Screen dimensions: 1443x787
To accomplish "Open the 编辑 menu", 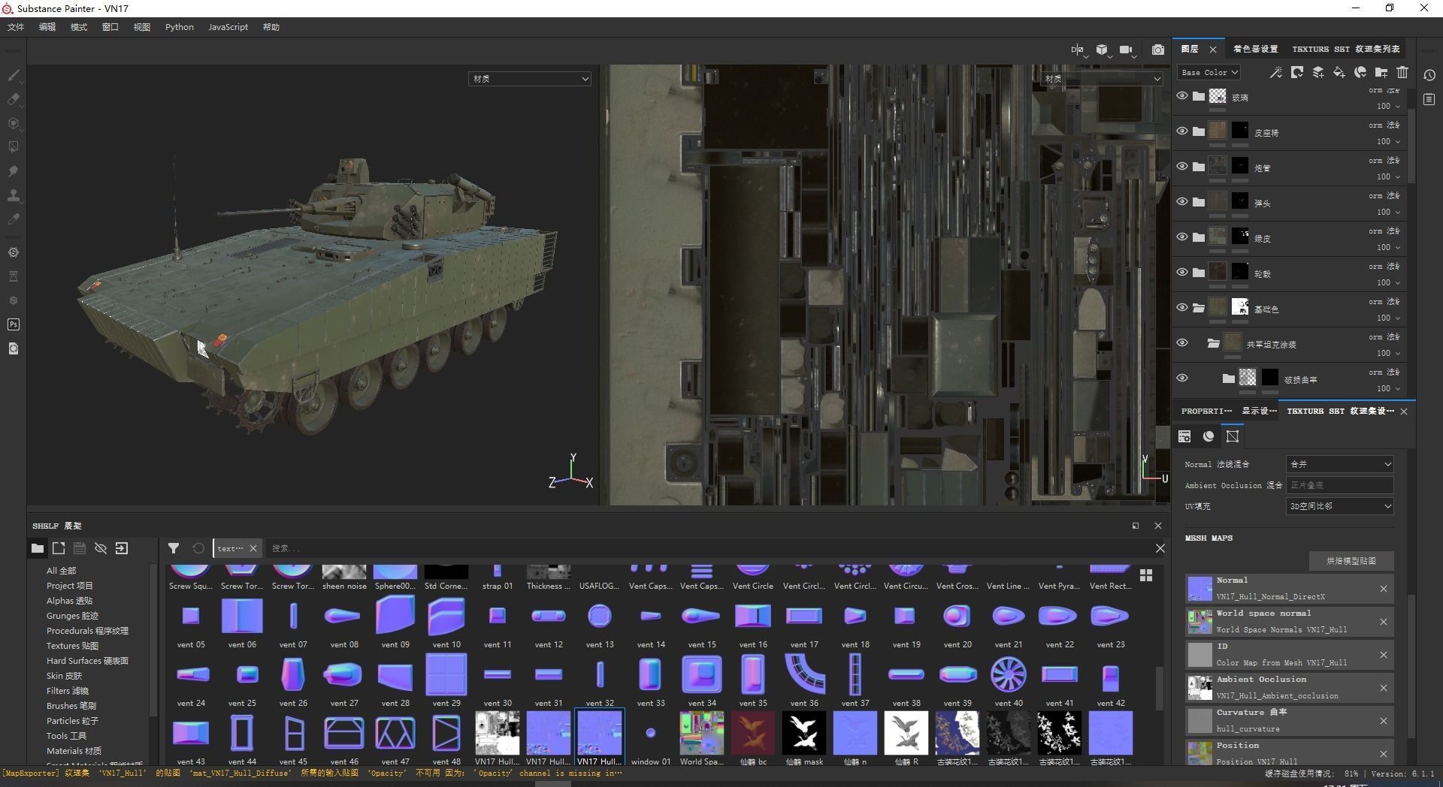I will click(x=47, y=27).
